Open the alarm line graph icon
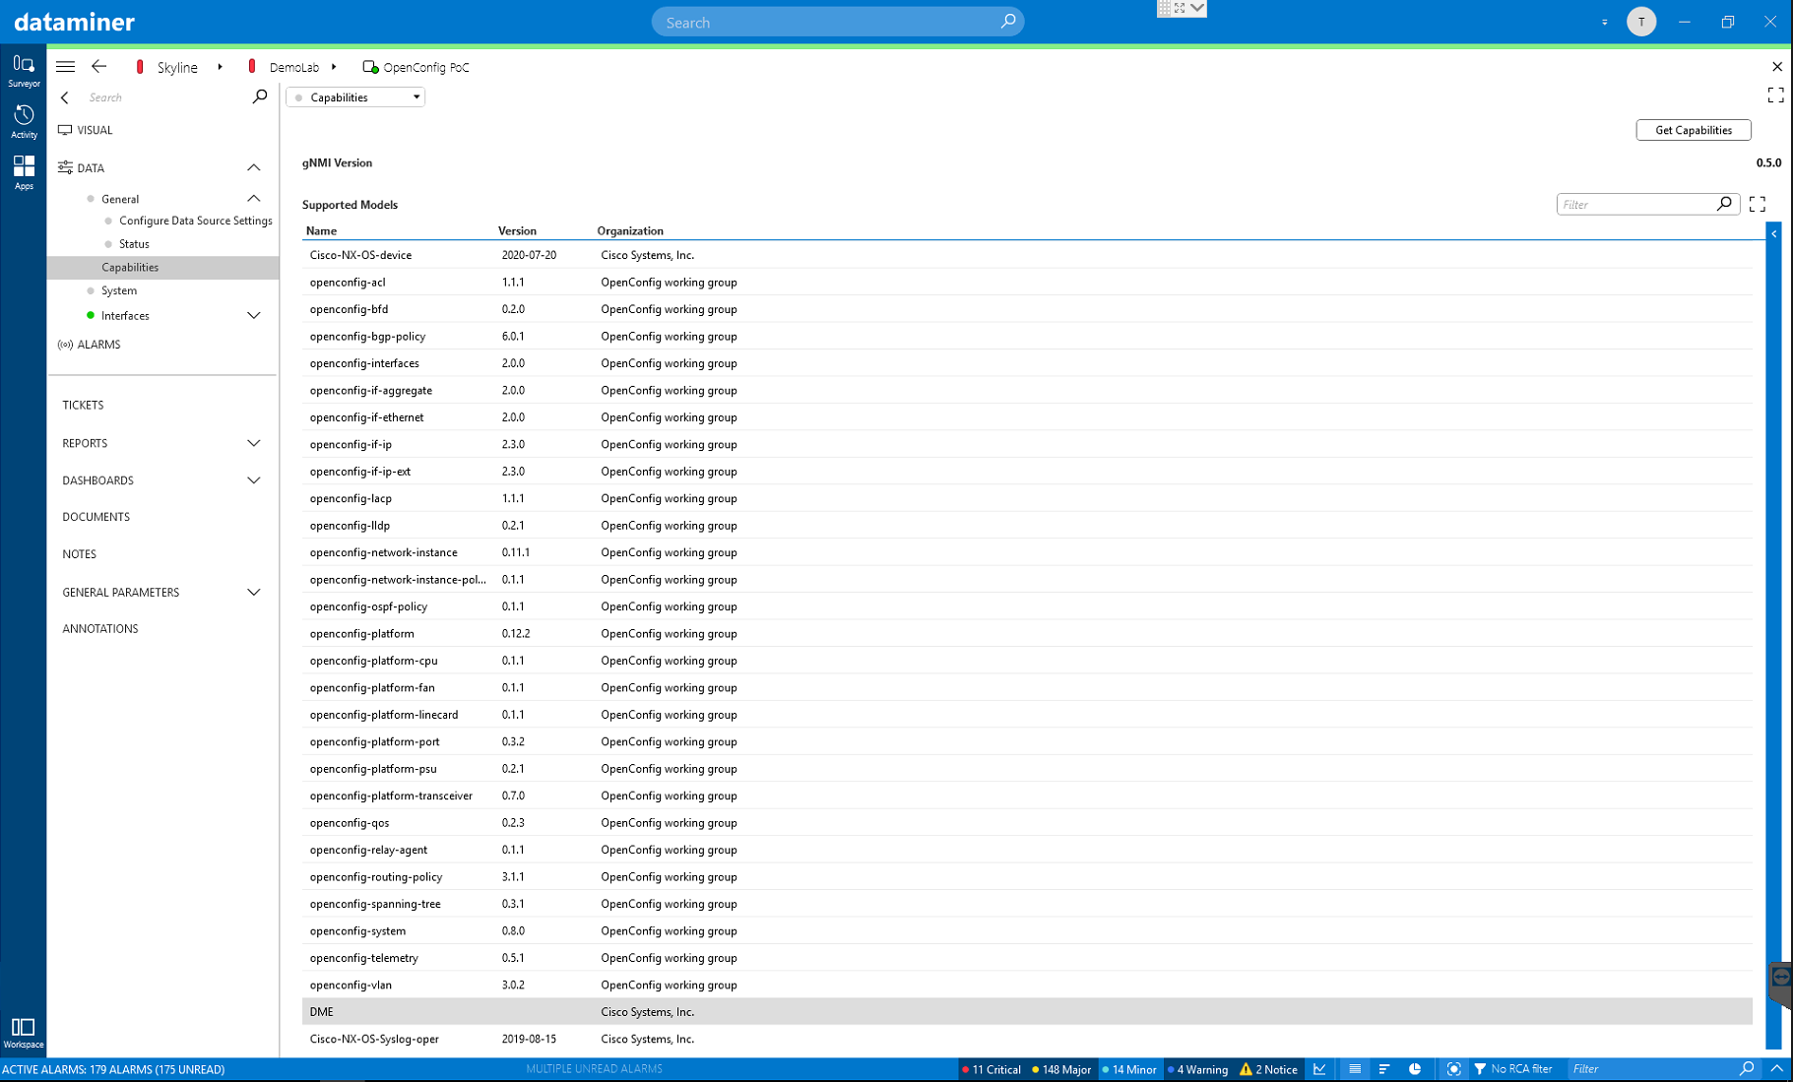The image size is (1793, 1082). [1319, 1069]
